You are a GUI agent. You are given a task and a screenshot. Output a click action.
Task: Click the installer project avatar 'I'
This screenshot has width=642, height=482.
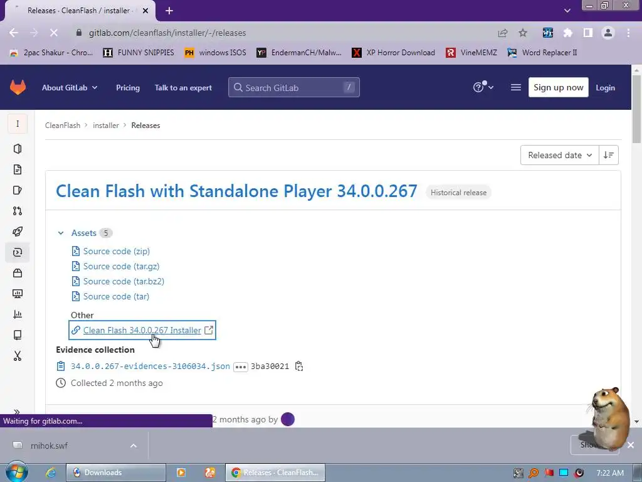[18, 124]
